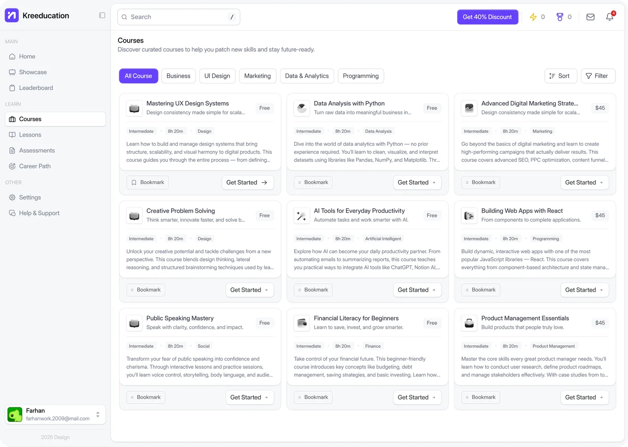Click the Public Speaking Mastery course icon
Screen dimensions: 628x447
coord(134,323)
